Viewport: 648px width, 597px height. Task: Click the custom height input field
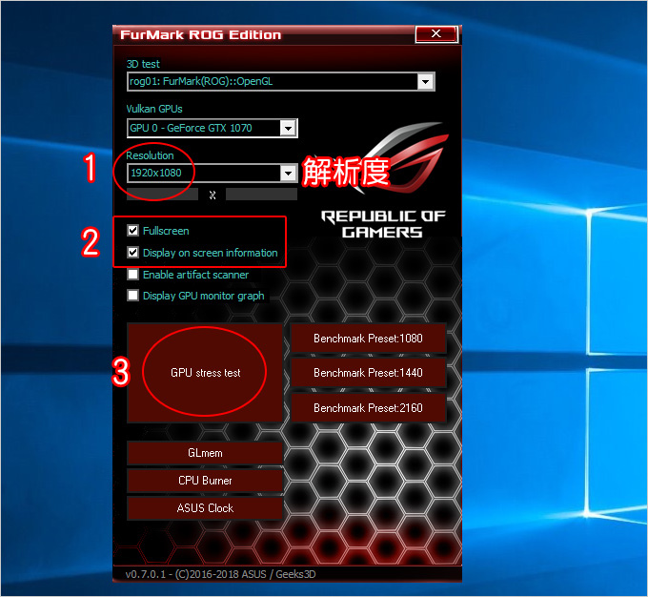(x=262, y=195)
